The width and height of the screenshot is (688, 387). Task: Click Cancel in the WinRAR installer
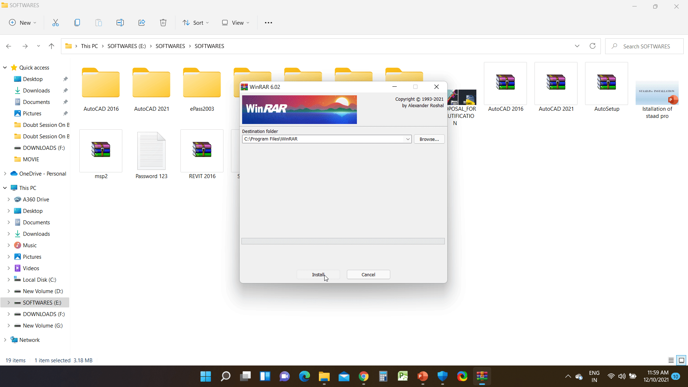[x=368, y=274]
